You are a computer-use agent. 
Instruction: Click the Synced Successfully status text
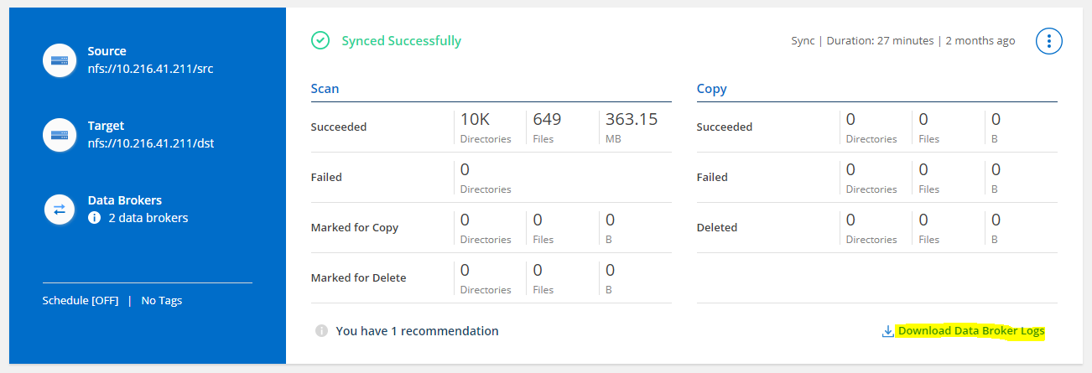click(x=401, y=40)
